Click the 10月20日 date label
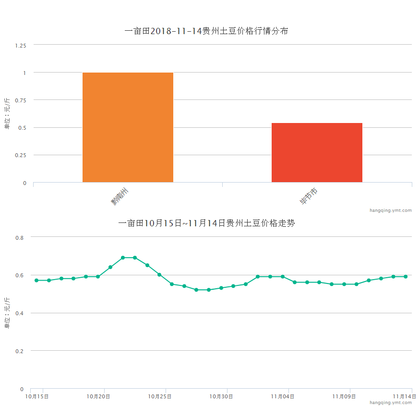419x406 pixels. (98, 396)
